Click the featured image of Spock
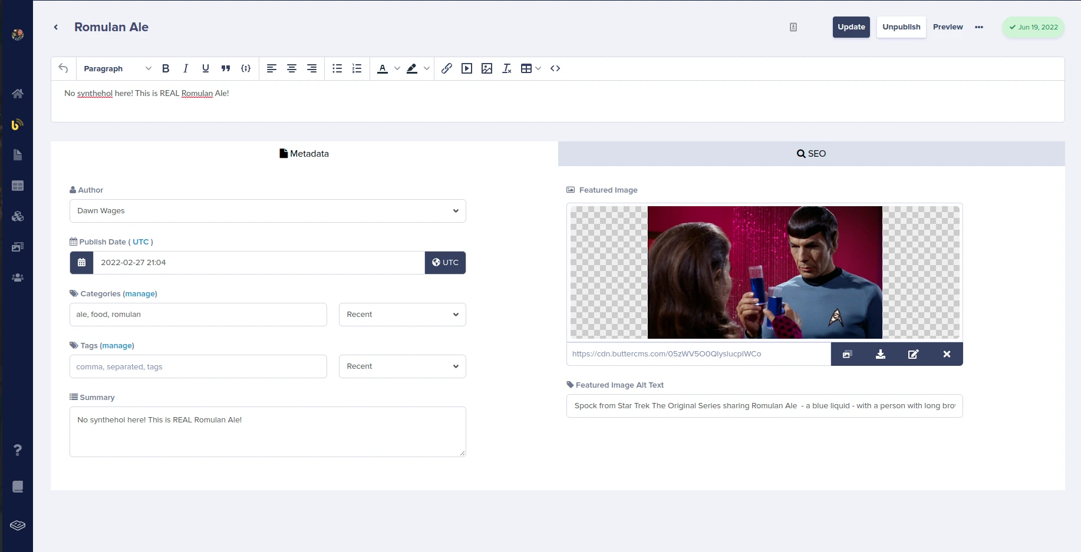Viewport: 1081px width, 552px height. click(x=765, y=272)
